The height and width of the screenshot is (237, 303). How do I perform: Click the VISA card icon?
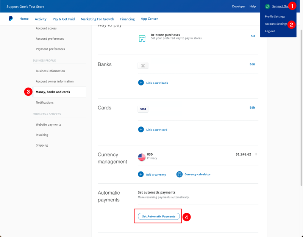143,109
